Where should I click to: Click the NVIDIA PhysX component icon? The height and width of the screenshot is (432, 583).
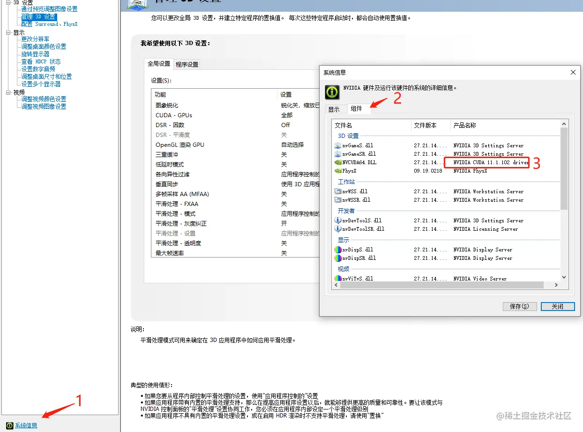click(x=338, y=171)
